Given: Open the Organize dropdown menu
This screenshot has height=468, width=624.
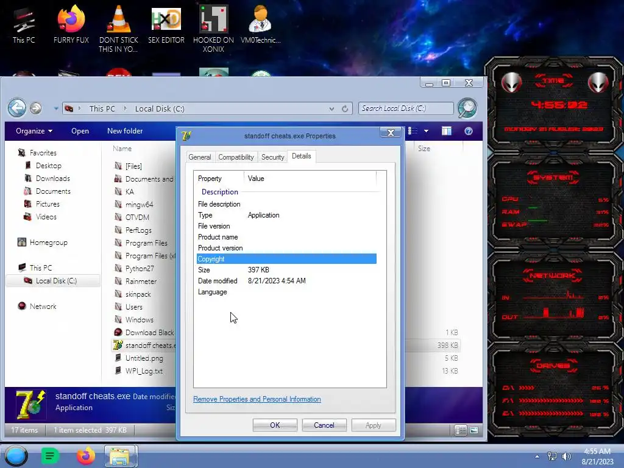Looking at the screenshot, I should [x=34, y=131].
